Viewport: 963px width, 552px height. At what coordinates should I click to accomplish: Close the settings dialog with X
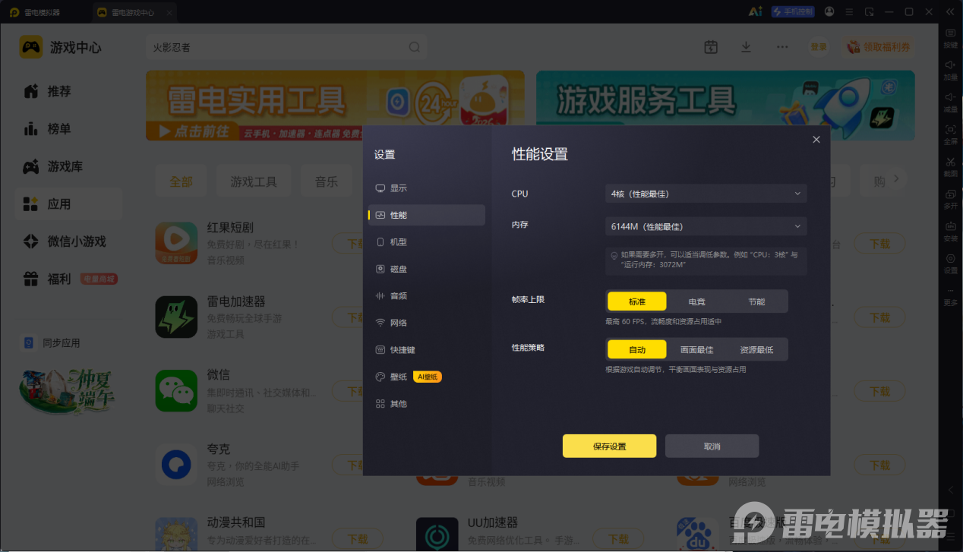816,140
